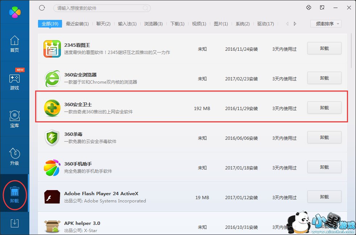Screen dimensions: 356x235
Task: Click the 360杀毒 title text
Action: [x=73, y=134]
